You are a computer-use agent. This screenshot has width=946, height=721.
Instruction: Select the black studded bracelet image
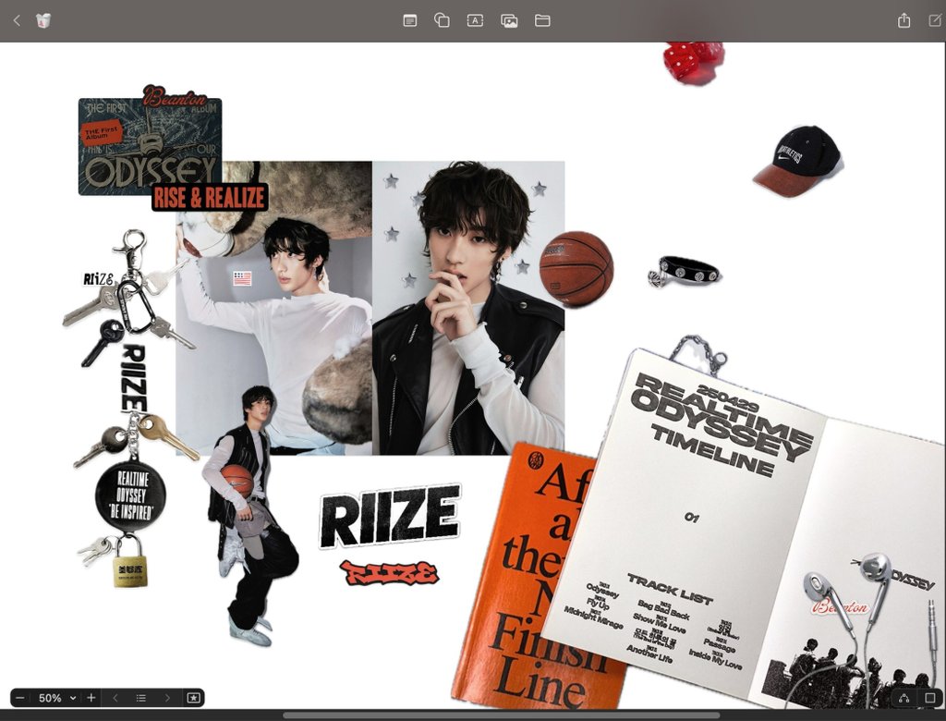(685, 271)
